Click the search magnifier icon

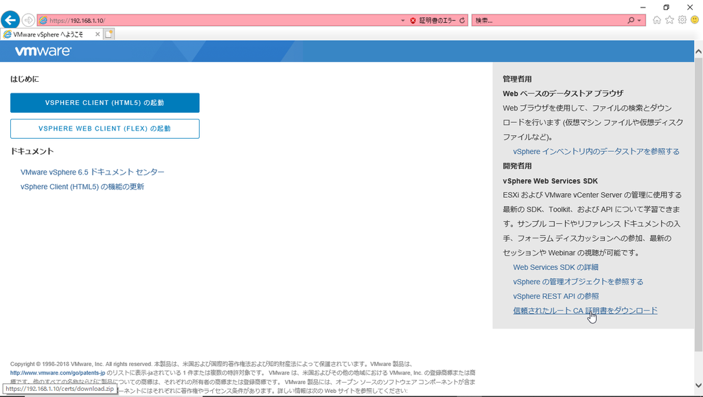coord(630,20)
